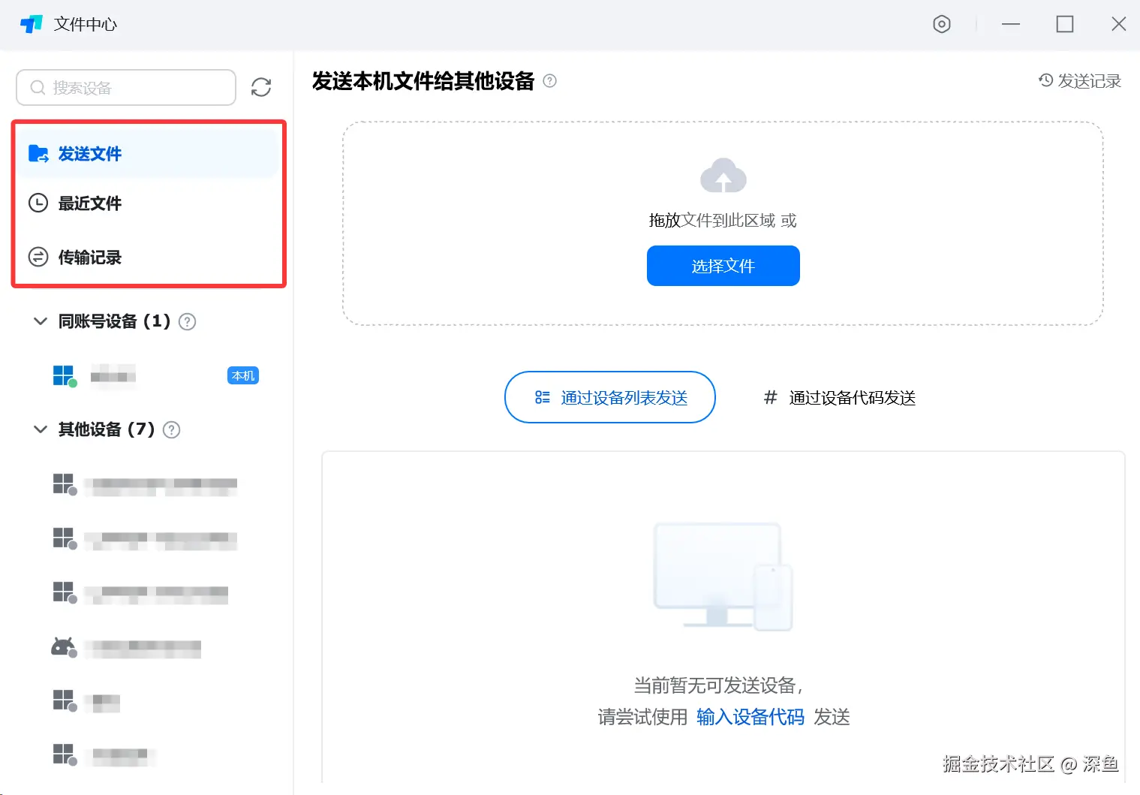
Task: Select the third Windows device under 其他设备
Action: coord(149,593)
